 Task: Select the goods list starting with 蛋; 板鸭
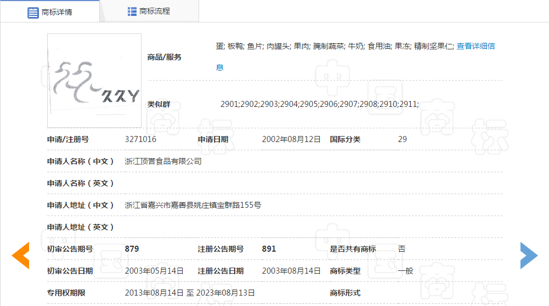coord(335,46)
